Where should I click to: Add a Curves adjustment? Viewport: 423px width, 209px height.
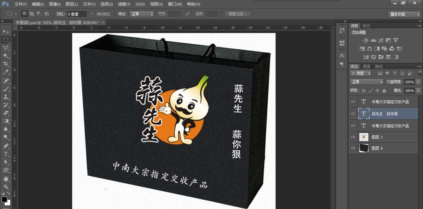click(x=381, y=40)
